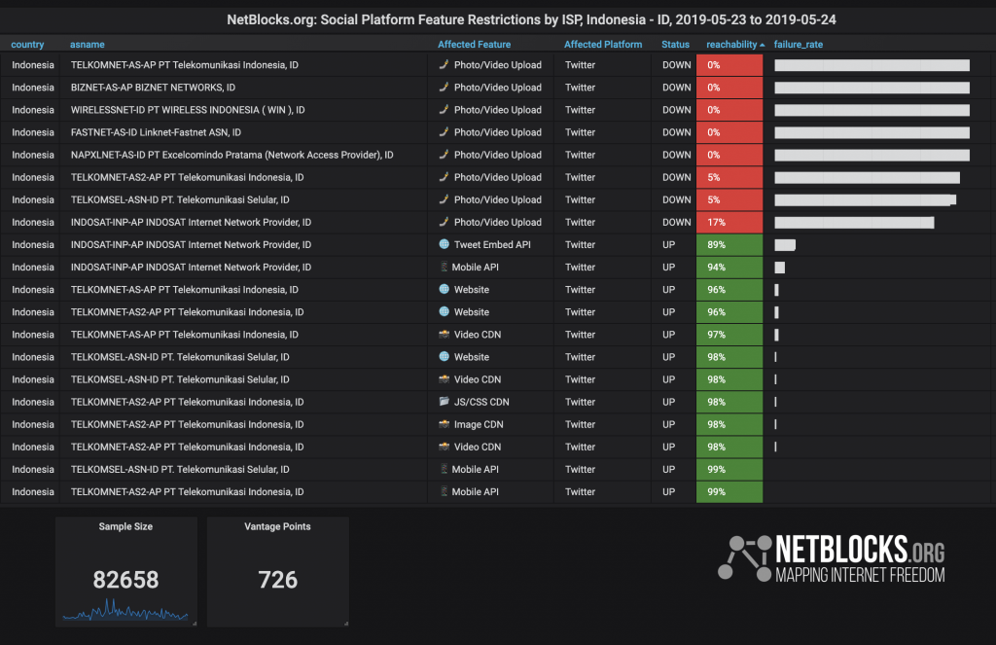Image resolution: width=996 pixels, height=645 pixels.
Task: Click upload icon in NAPXLNET-AS-ID row
Action: [x=444, y=155]
